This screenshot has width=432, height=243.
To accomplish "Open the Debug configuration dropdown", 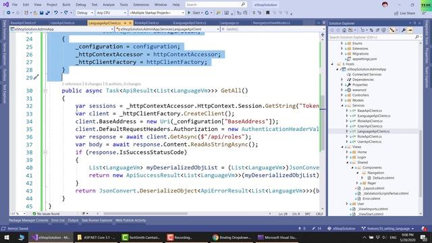I will click(x=84, y=13).
